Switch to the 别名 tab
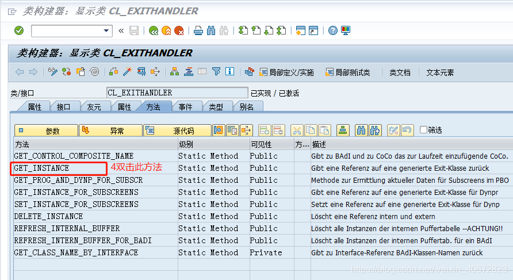Image resolution: width=513 pixels, height=280 pixels. 246,107
